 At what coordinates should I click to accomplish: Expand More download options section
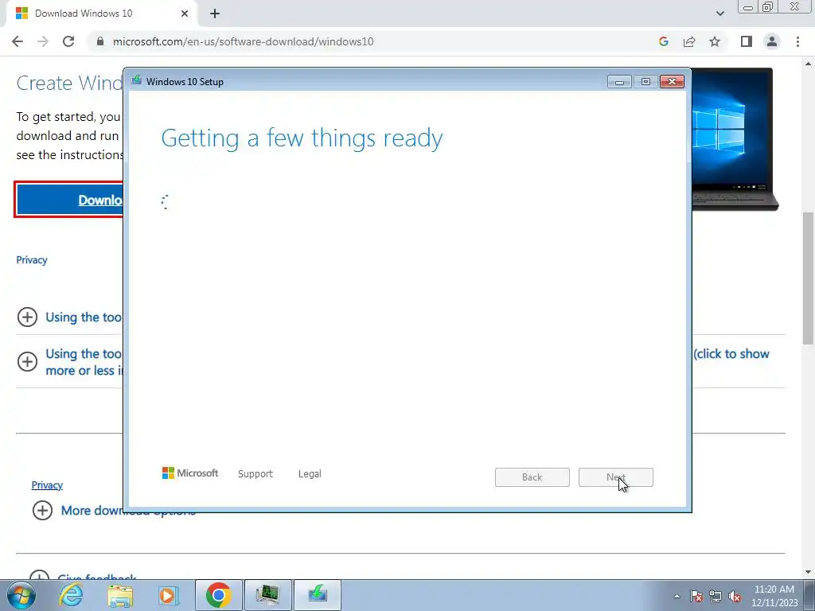pyautogui.click(x=43, y=510)
